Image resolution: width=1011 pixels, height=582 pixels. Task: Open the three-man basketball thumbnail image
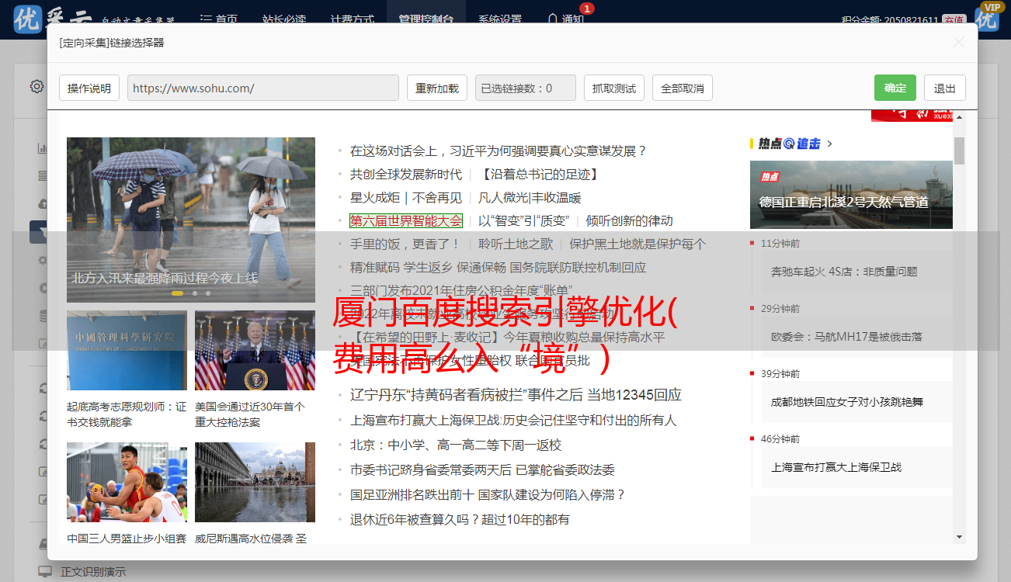coord(127,482)
